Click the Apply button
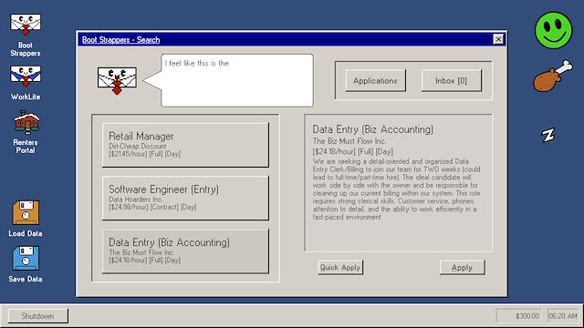Viewport: 584px width, 328px height. click(462, 267)
